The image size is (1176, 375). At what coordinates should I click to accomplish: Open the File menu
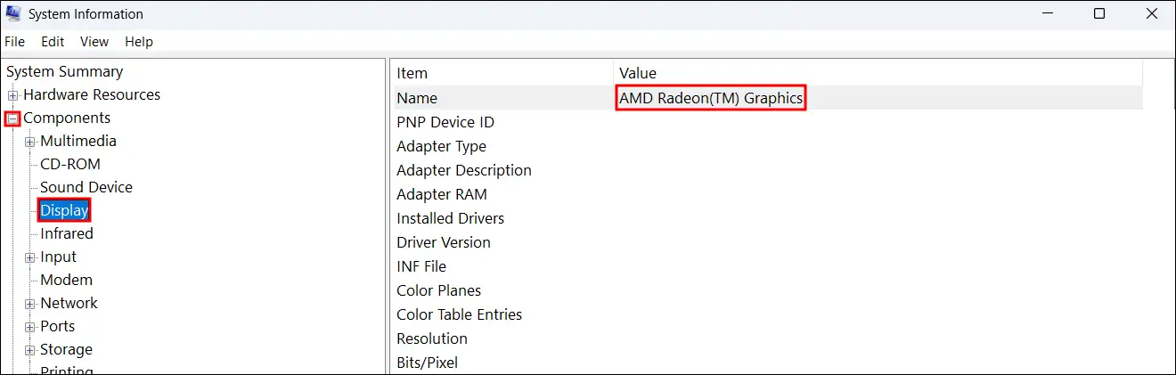coord(14,42)
